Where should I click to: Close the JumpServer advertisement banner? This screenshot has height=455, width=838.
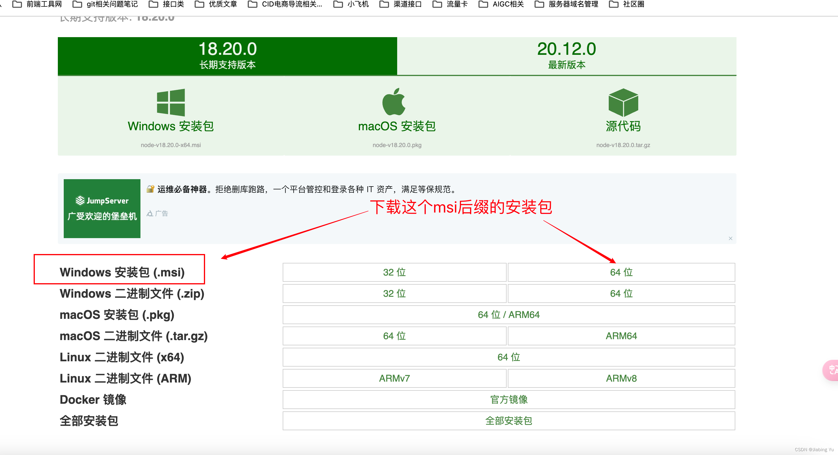point(730,238)
